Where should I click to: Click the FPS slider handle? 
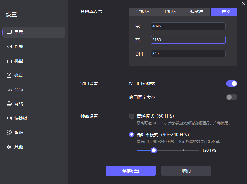click(x=153, y=150)
